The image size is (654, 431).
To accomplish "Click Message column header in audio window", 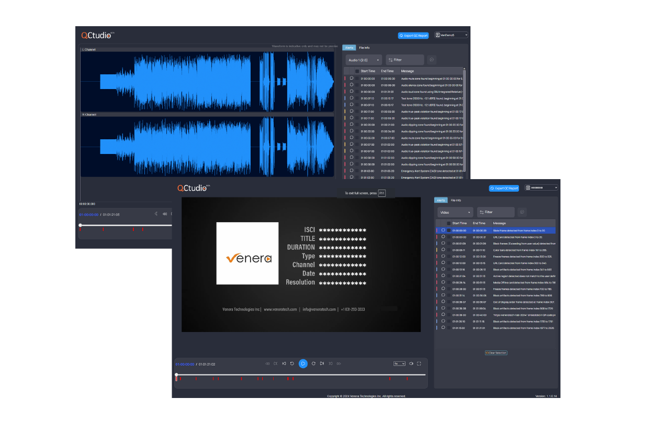I will point(408,71).
